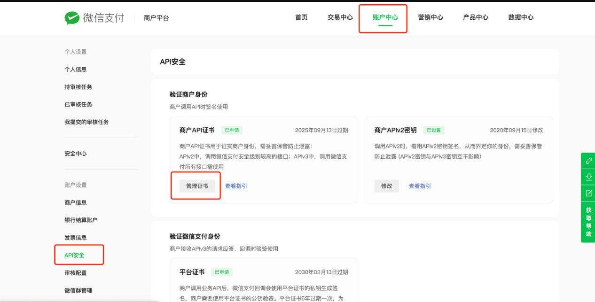The image size is (595, 302).
Task: Click the 验证商户身份 section heading
Action: pyautogui.click(x=188, y=94)
